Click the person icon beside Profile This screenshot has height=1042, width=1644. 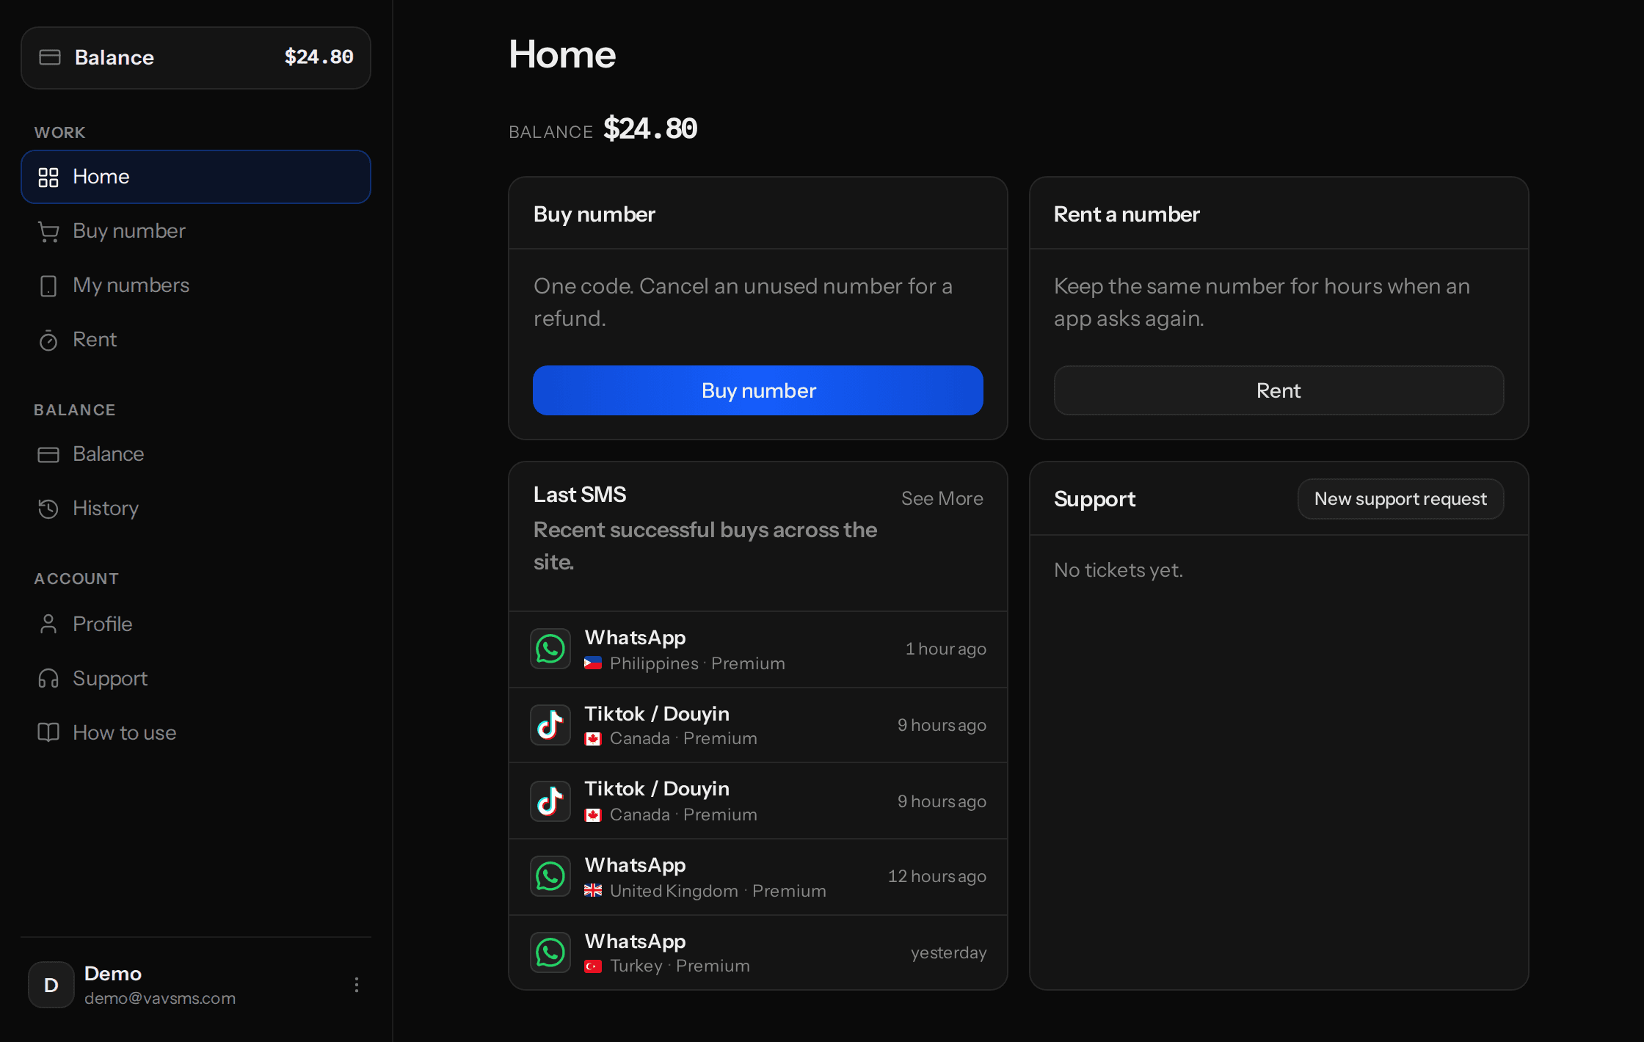[x=48, y=624]
